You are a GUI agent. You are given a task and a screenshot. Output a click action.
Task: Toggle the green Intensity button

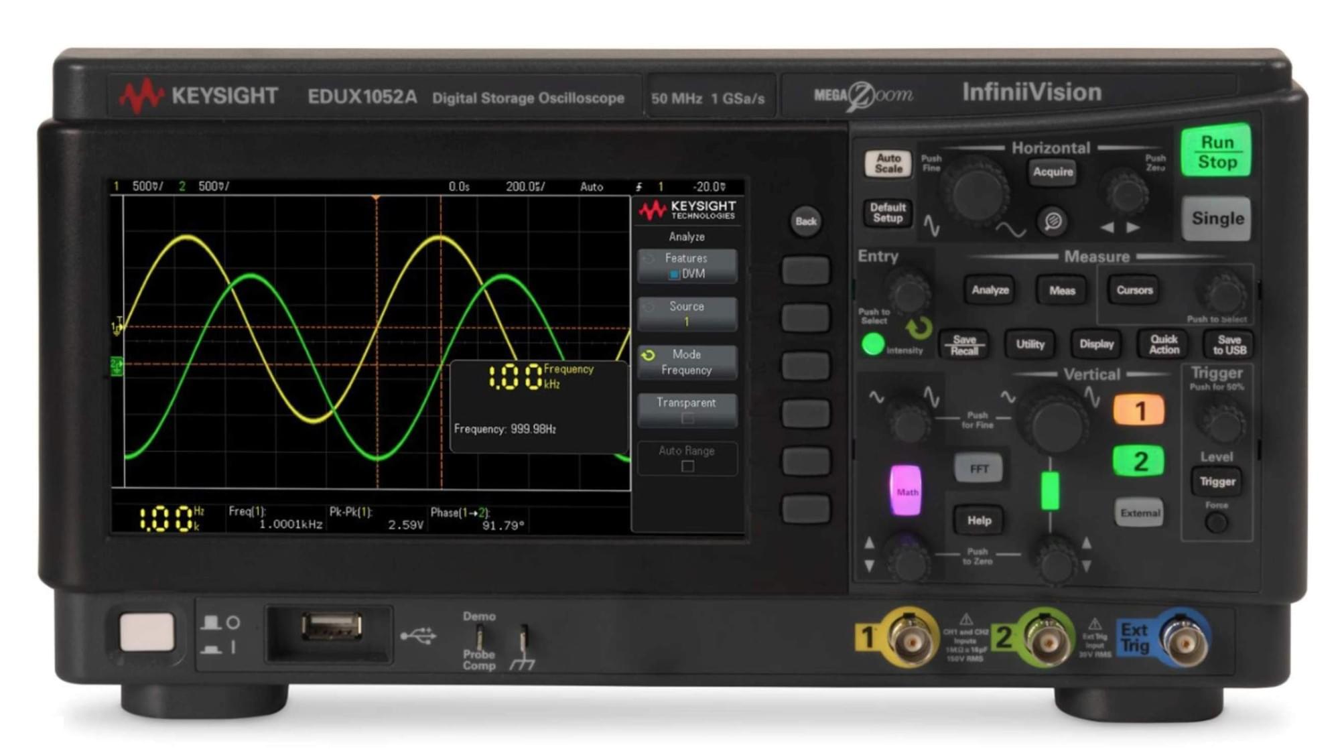click(x=873, y=344)
